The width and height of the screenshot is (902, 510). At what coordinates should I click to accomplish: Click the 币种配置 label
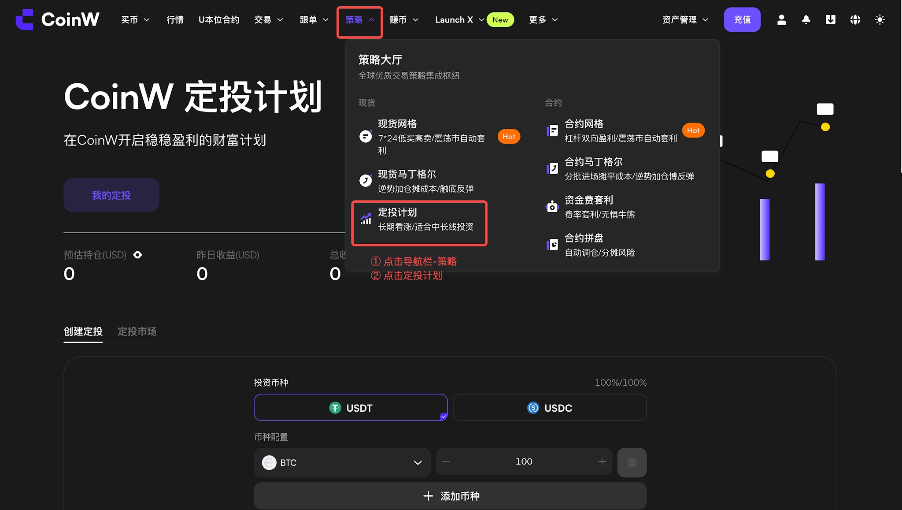(x=271, y=437)
